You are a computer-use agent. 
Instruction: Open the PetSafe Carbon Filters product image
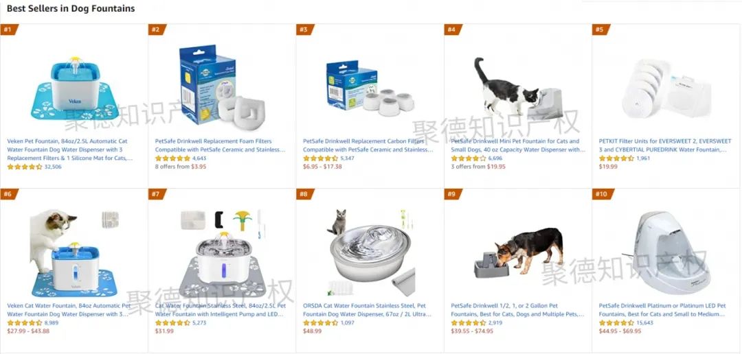click(x=370, y=88)
